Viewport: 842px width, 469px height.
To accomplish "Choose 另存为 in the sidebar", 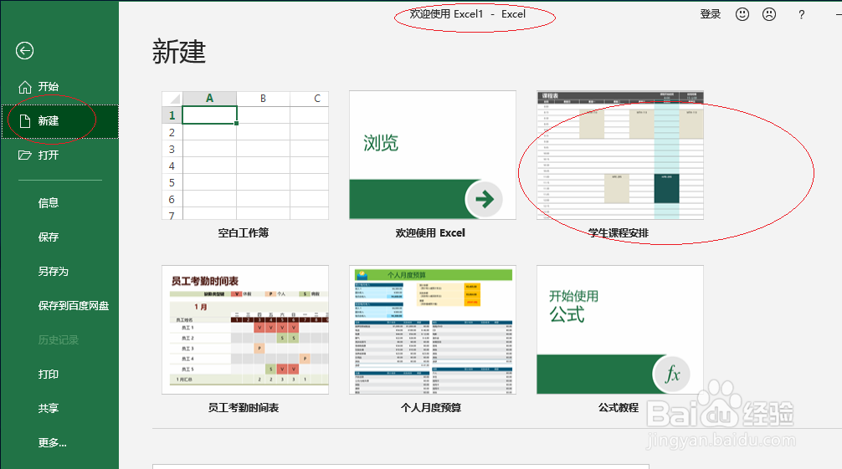I will point(54,272).
